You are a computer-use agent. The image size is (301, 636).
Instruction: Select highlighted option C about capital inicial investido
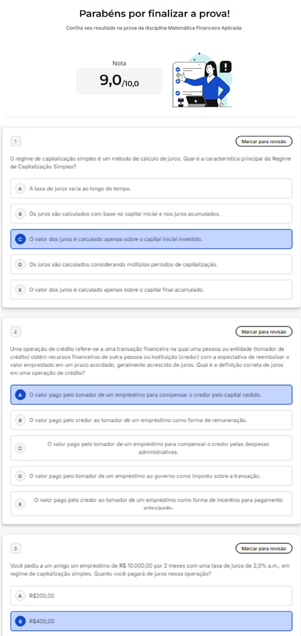coord(151,239)
